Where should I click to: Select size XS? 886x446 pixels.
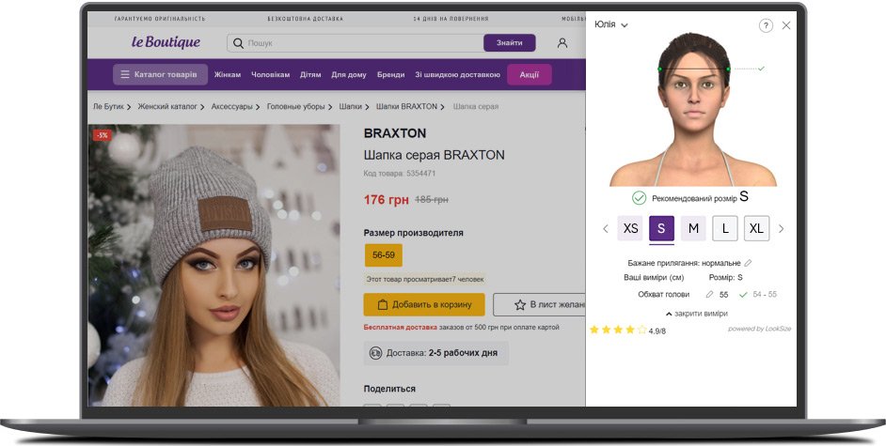coord(630,228)
